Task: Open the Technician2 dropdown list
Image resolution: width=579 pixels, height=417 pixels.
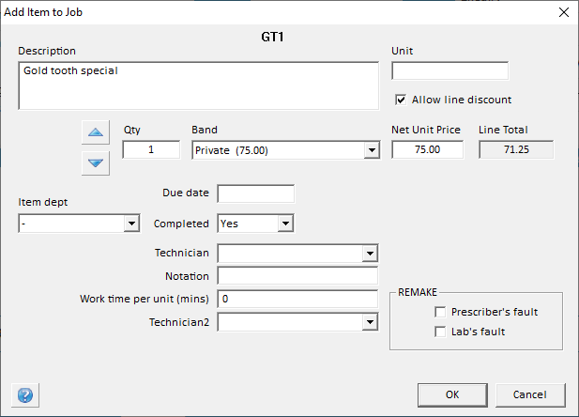Action: click(x=370, y=322)
